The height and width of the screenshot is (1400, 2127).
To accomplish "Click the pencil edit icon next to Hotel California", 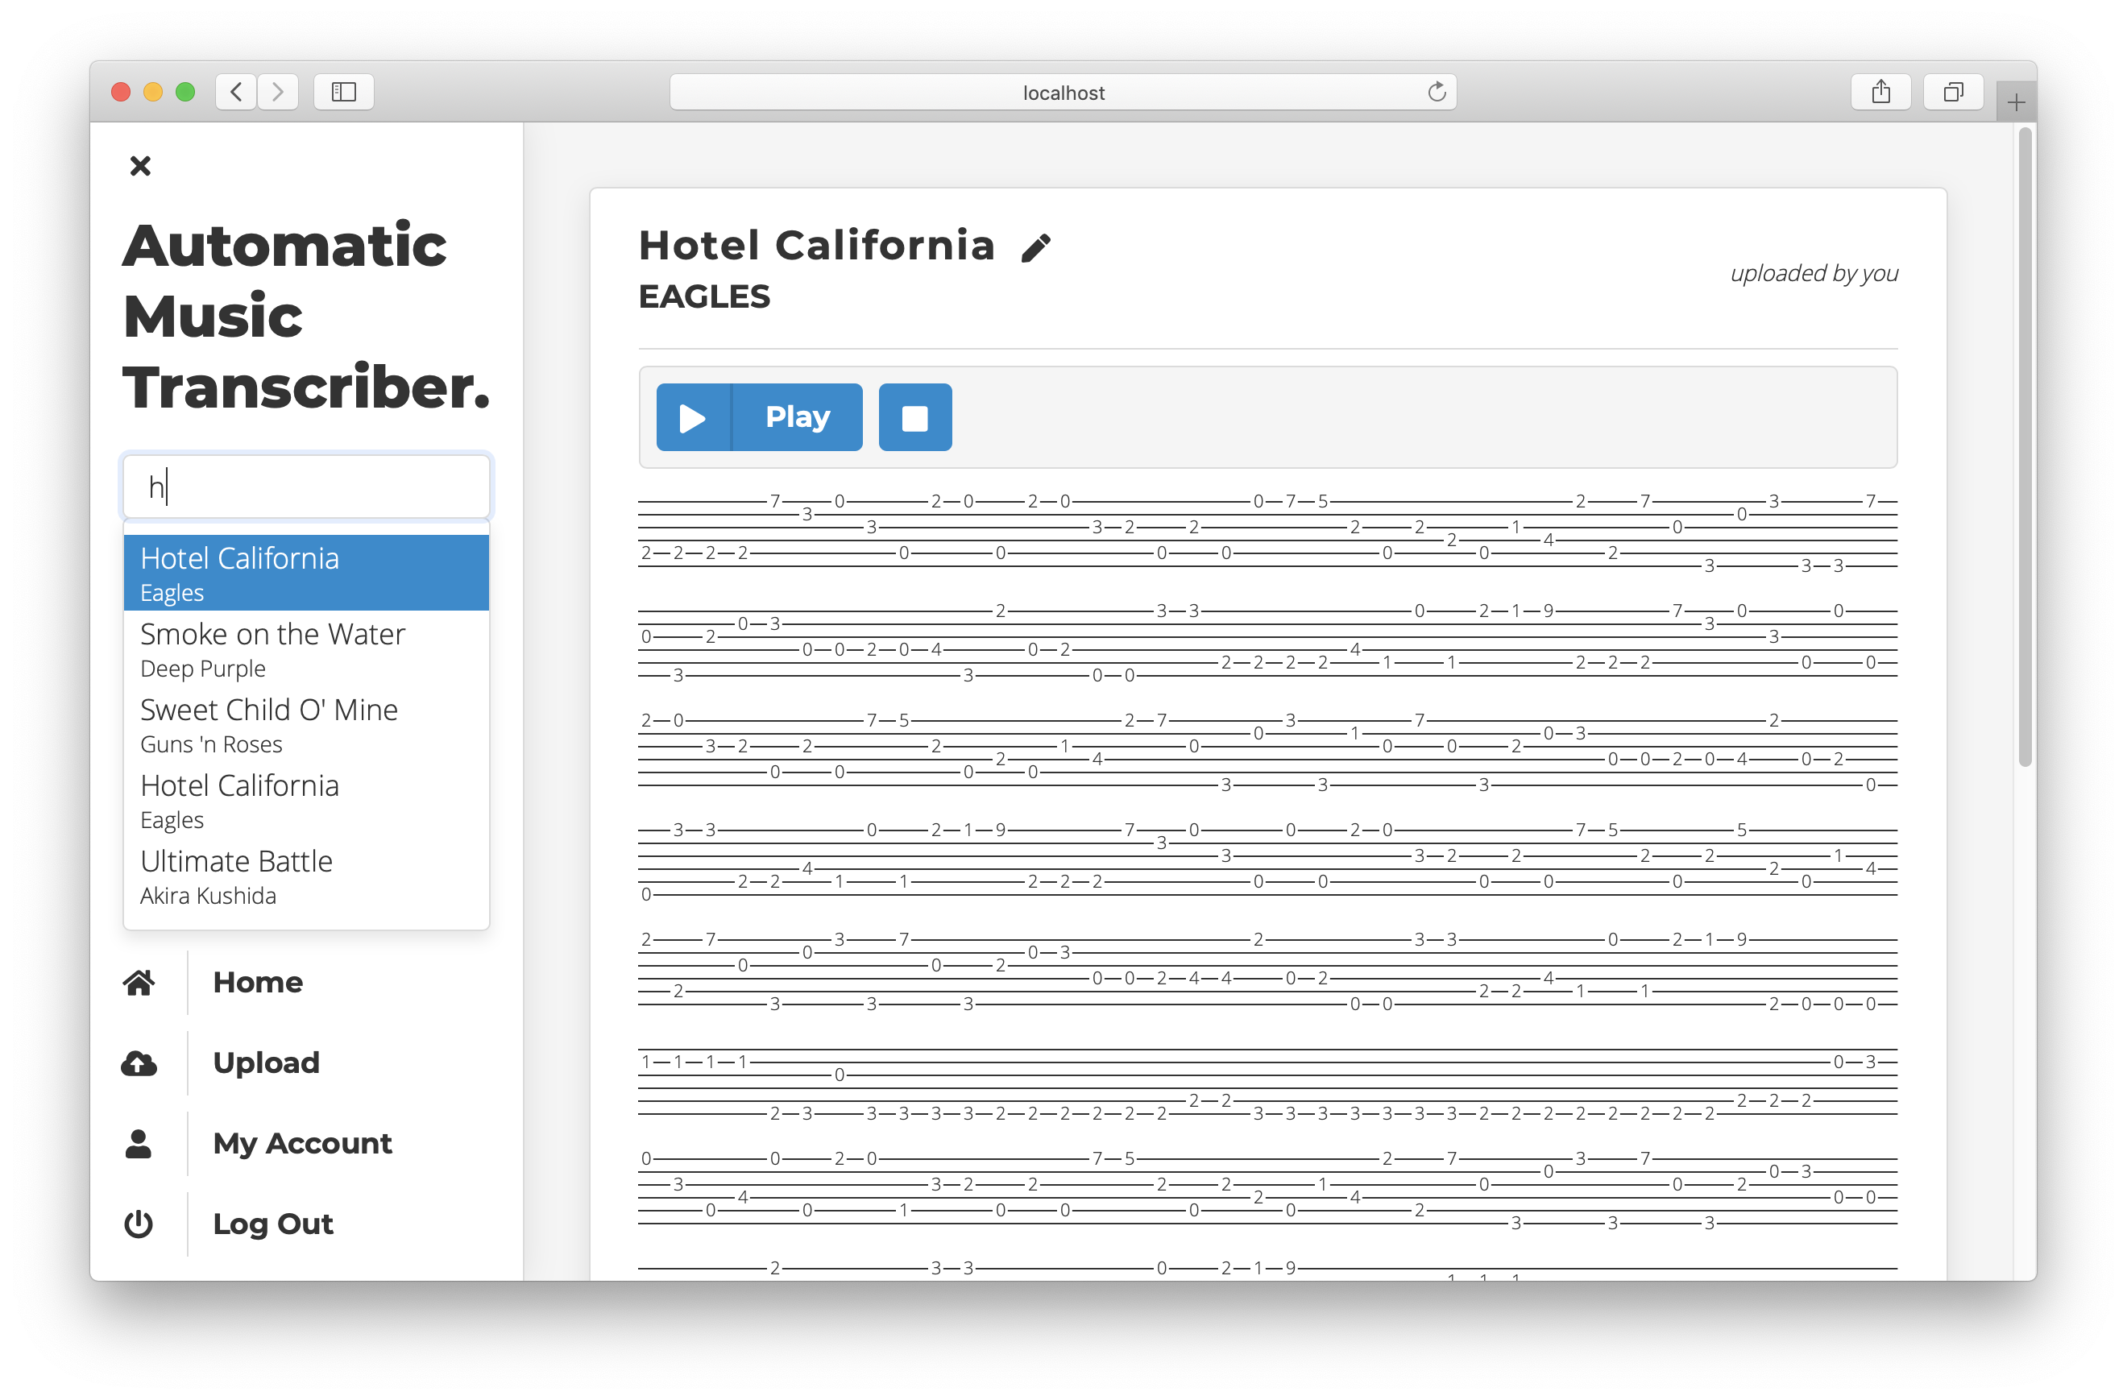I will pyautogui.click(x=1036, y=248).
